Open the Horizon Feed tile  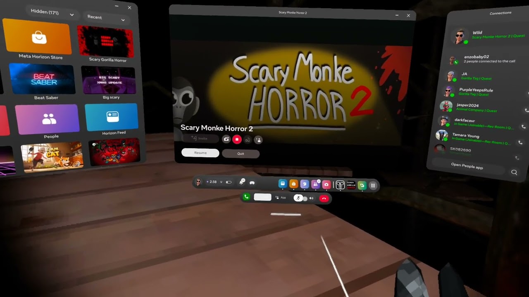(112, 117)
